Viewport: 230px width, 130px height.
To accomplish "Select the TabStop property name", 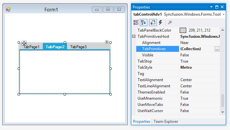I will click(x=145, y=61).
